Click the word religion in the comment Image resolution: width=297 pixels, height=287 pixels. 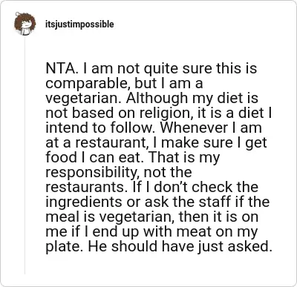click(x=167, y=114)
